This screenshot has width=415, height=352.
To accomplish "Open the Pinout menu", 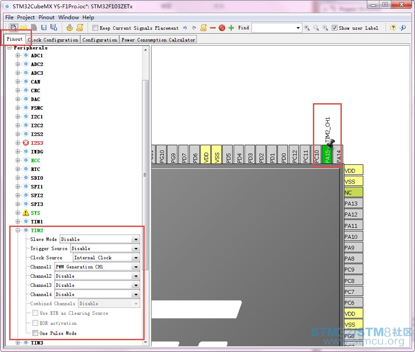I will pyautogui.click(x=46, y=17).
